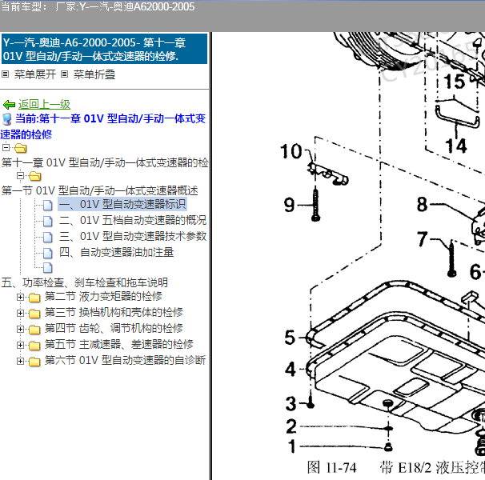Select 第三节 换档机构和壳体的检修 label
485x480 pixels.
pyautogui.click(x=114, y=312)
